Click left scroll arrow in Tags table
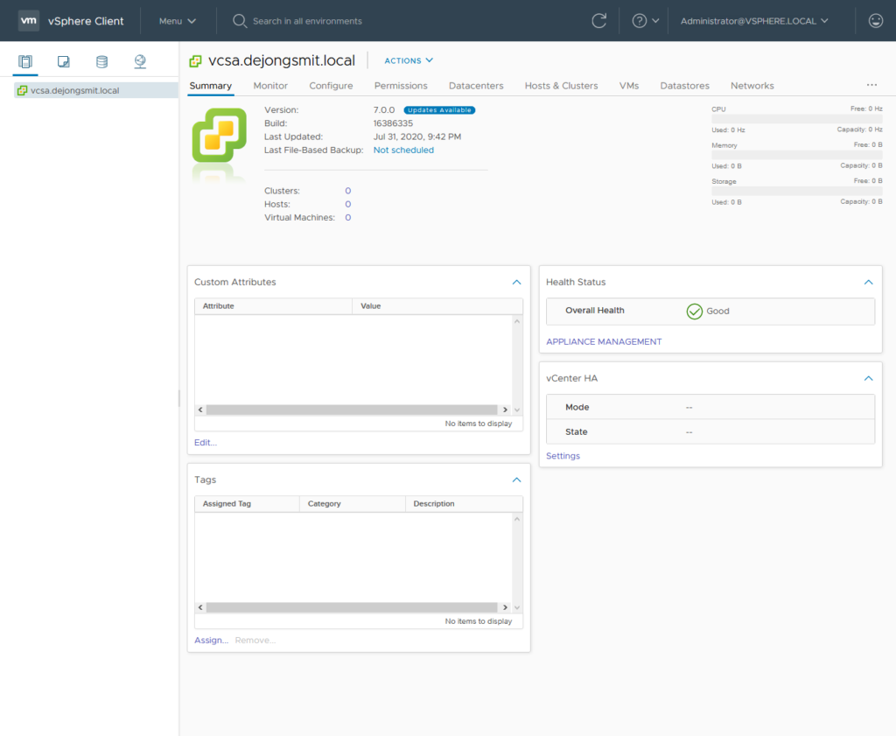 click(x=200, y=607)
